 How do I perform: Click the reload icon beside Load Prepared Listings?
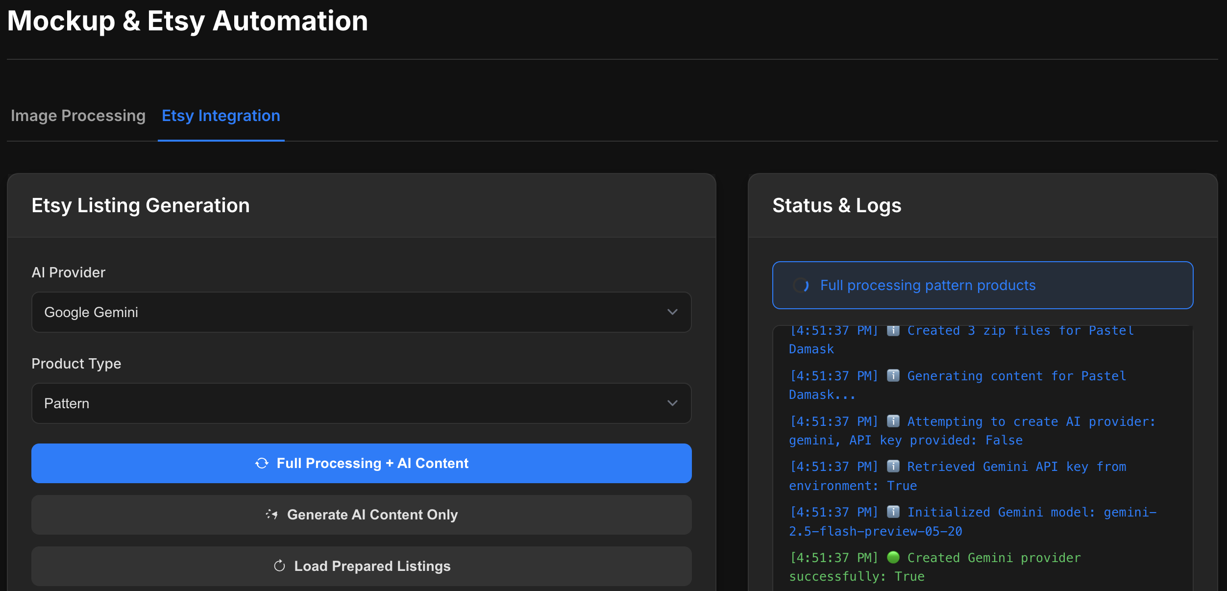(279, 566)
